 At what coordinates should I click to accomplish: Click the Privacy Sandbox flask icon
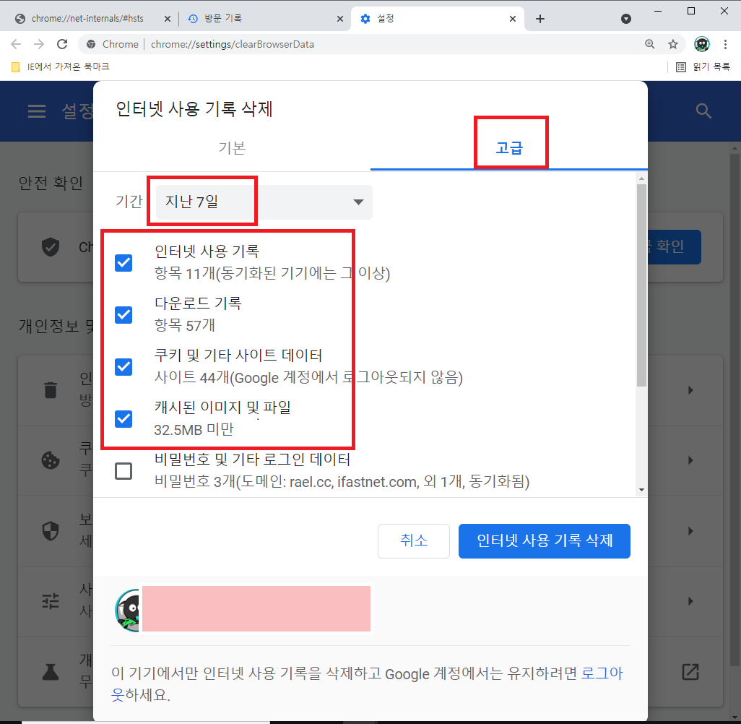51,671
